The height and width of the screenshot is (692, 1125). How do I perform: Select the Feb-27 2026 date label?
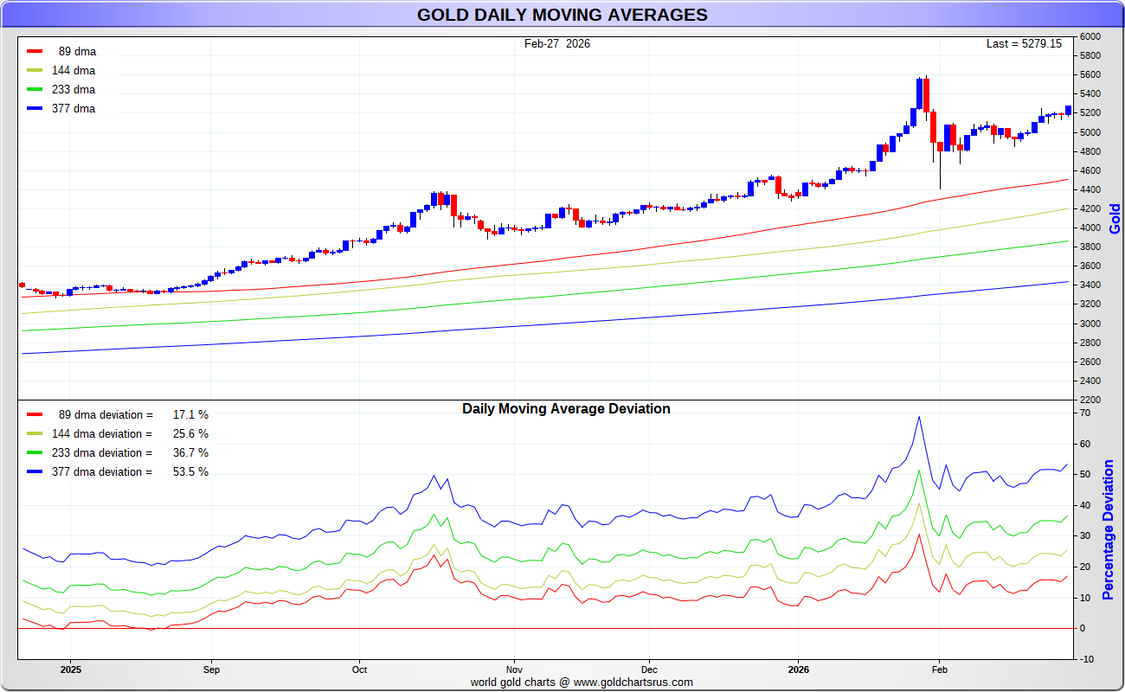click(x=557, y=43)
